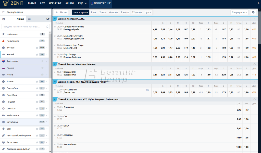
Task: Star the Сентрал Коаст Ринос match
Action: pos(55,27)
